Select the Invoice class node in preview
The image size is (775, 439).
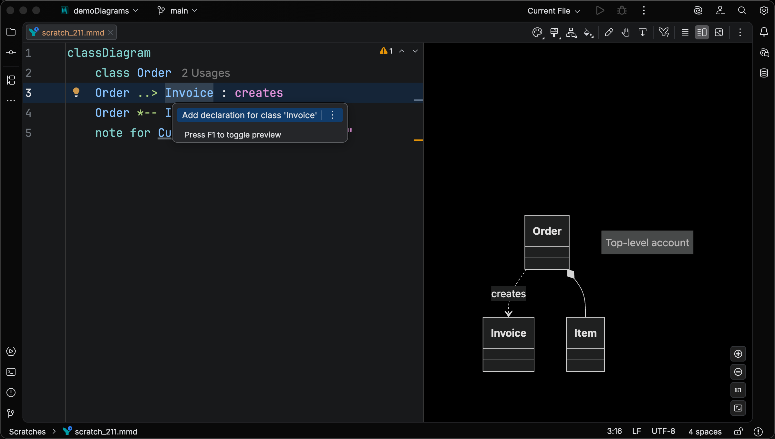(508, 344)
